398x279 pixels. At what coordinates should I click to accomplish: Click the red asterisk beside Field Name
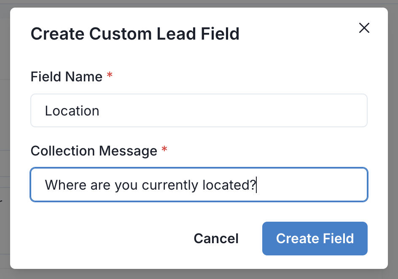110,76
